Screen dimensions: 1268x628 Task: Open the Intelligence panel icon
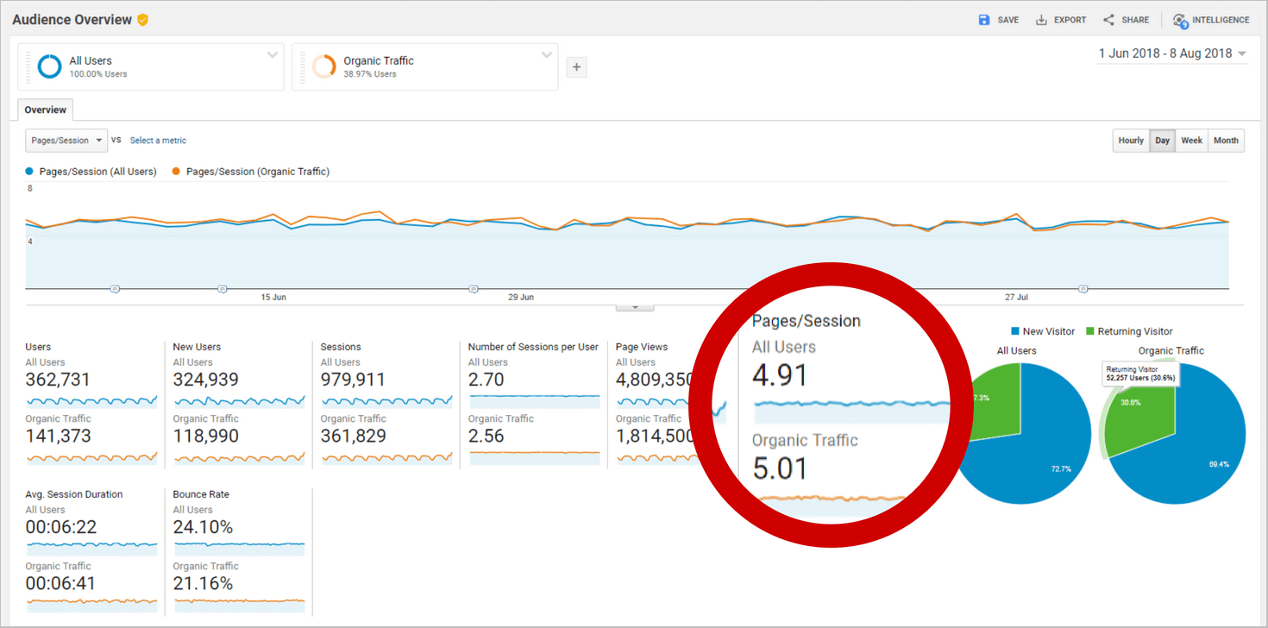[1180, 20]
